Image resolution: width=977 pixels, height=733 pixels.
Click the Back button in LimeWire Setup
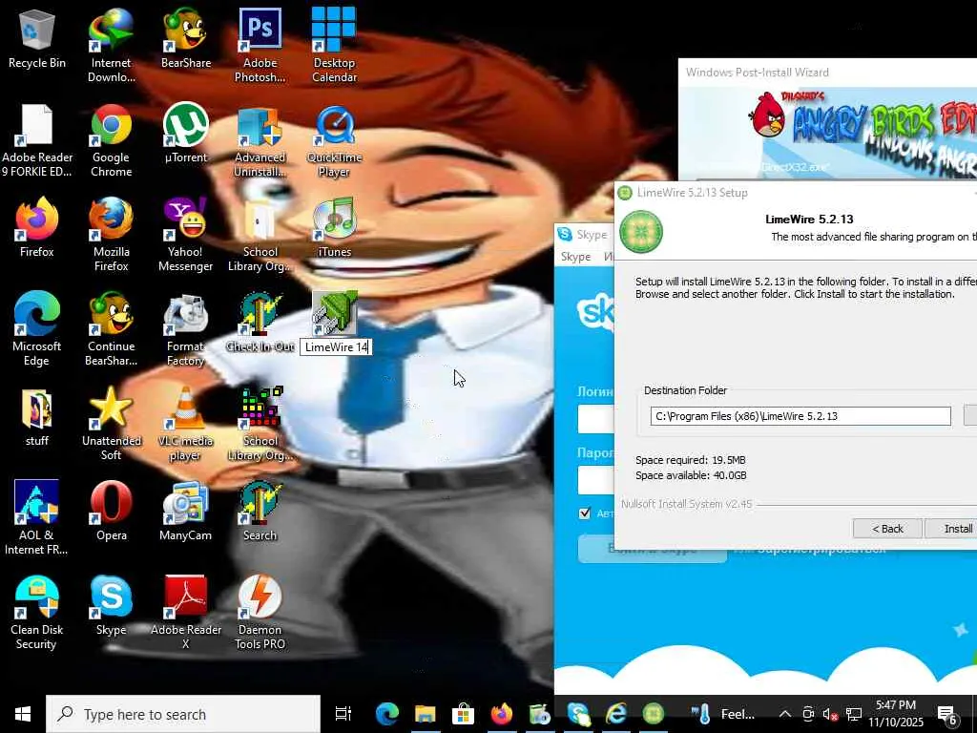click(x=887, y=529)
